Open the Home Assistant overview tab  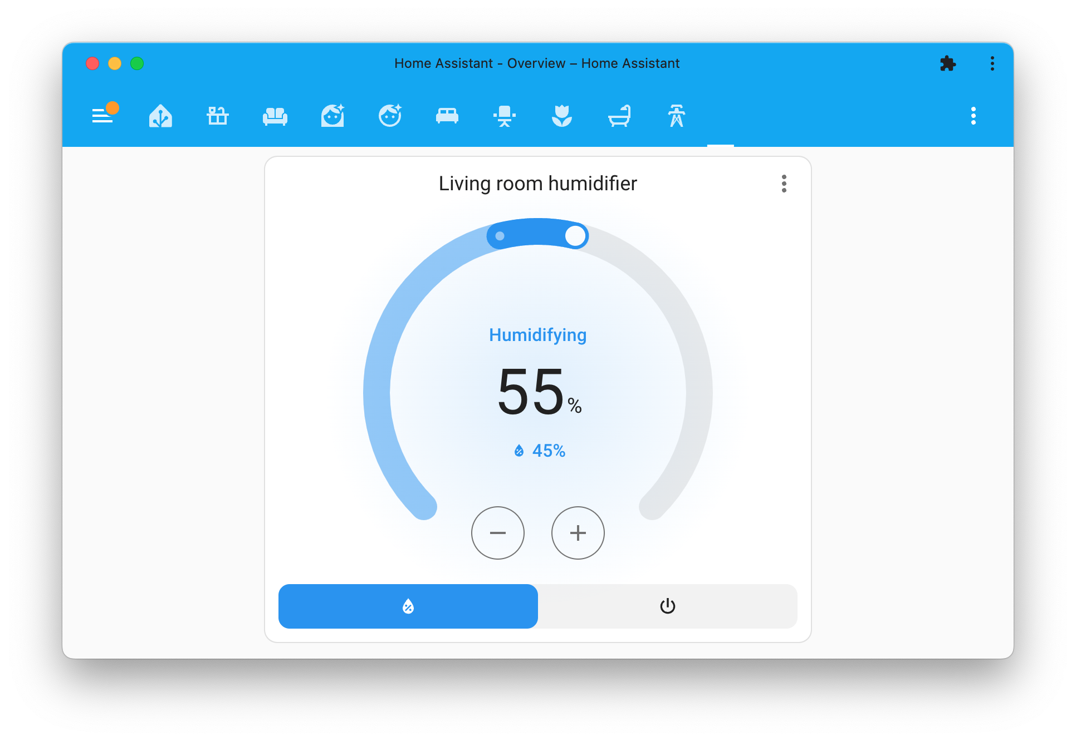160,116
